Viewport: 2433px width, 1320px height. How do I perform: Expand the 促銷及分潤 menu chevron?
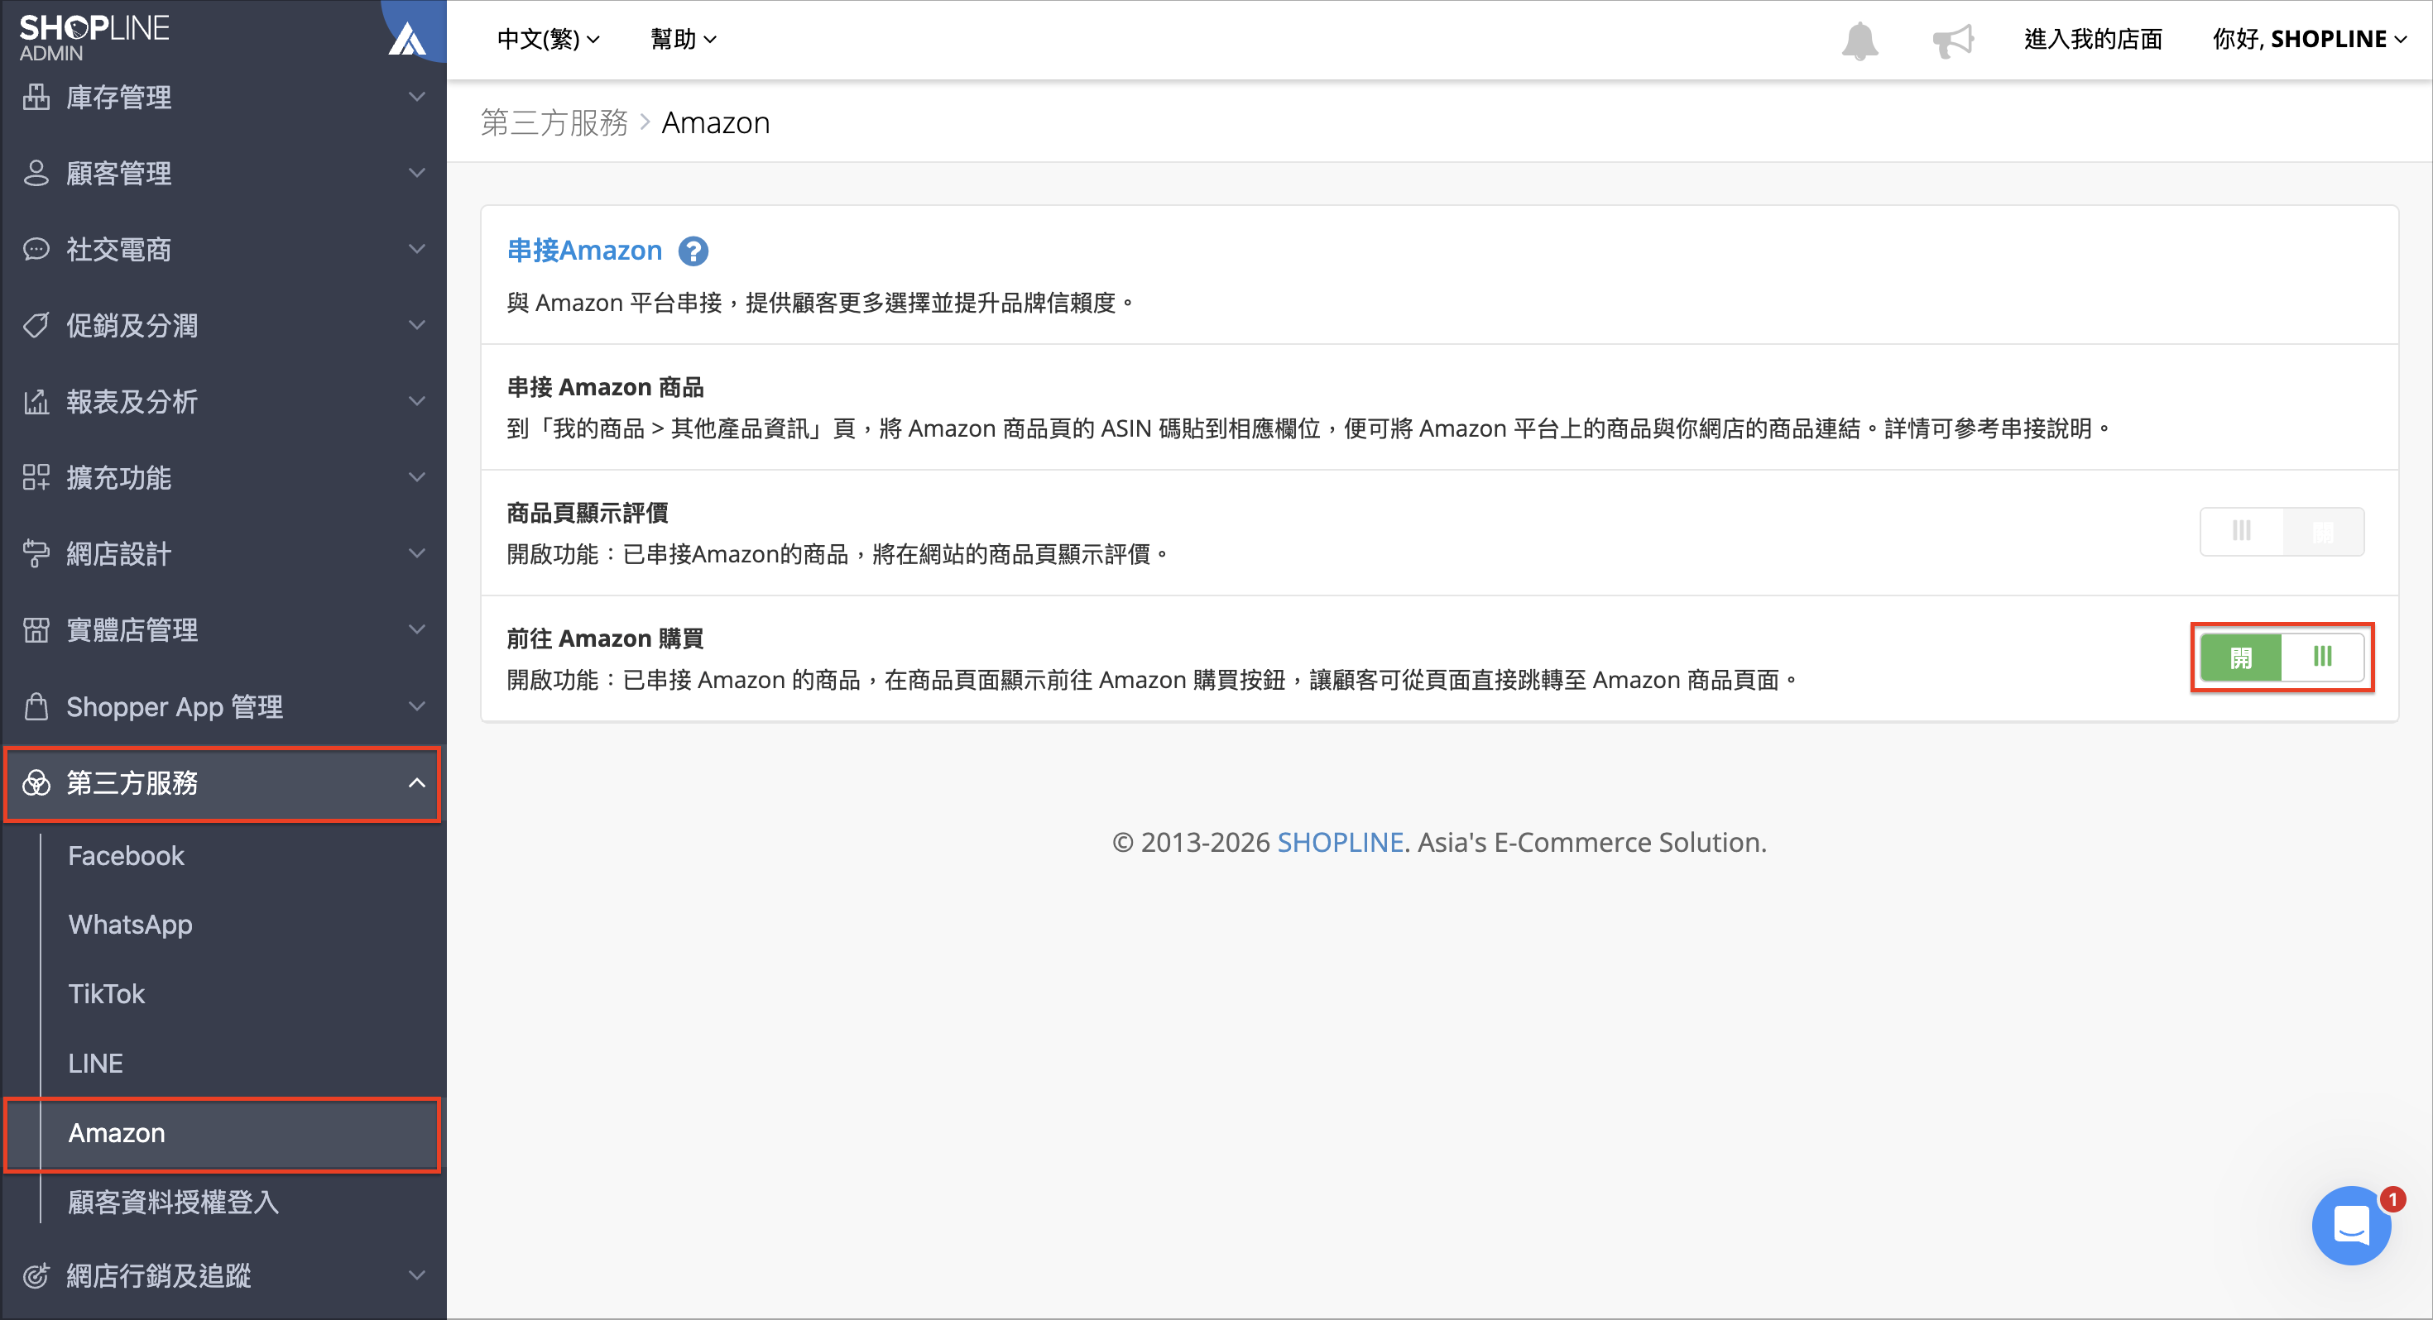point(416,326)
